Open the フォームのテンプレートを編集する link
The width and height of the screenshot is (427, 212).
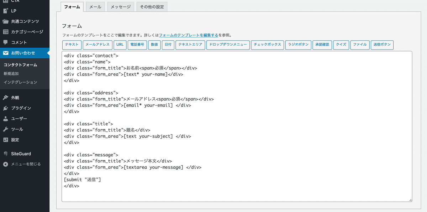tap(188, 35)
